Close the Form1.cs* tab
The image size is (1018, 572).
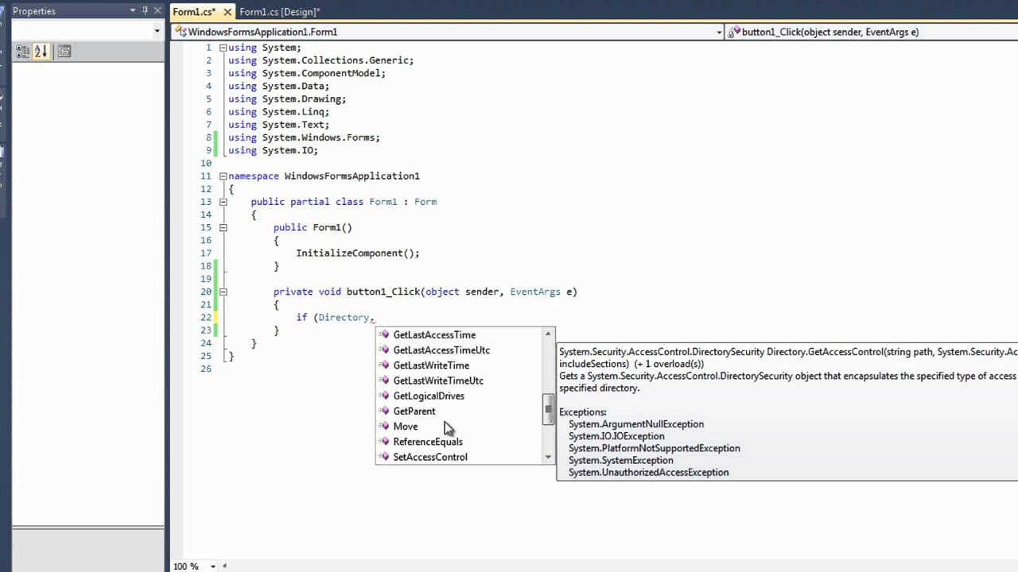click(227, 12)
